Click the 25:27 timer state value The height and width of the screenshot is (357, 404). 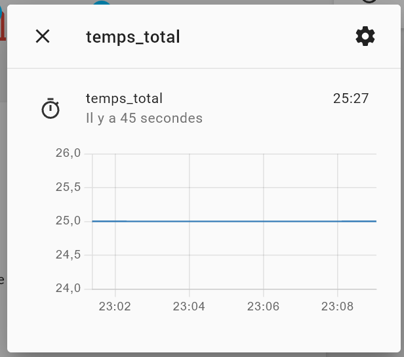coord(351,98)
